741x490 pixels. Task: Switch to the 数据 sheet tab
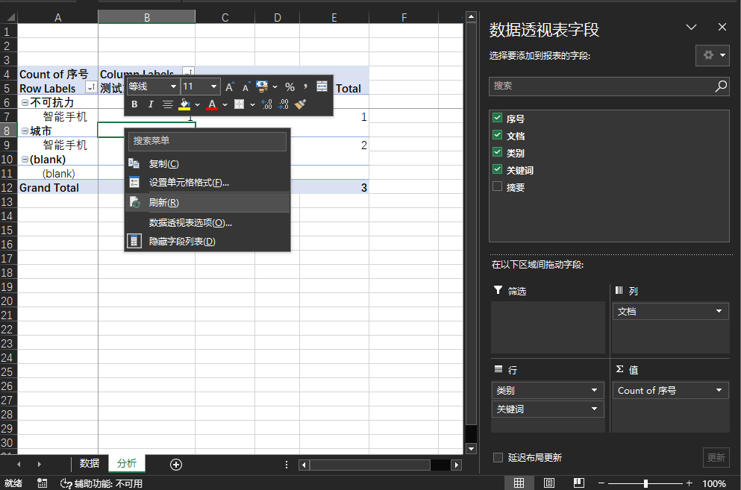pos(90,464)
